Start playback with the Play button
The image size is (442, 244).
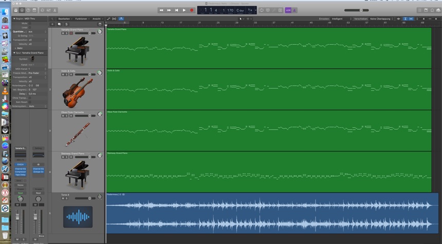pyautogui.click(x=184, y=10)
